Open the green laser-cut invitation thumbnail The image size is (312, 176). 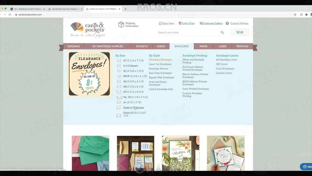tap(181, 153)
